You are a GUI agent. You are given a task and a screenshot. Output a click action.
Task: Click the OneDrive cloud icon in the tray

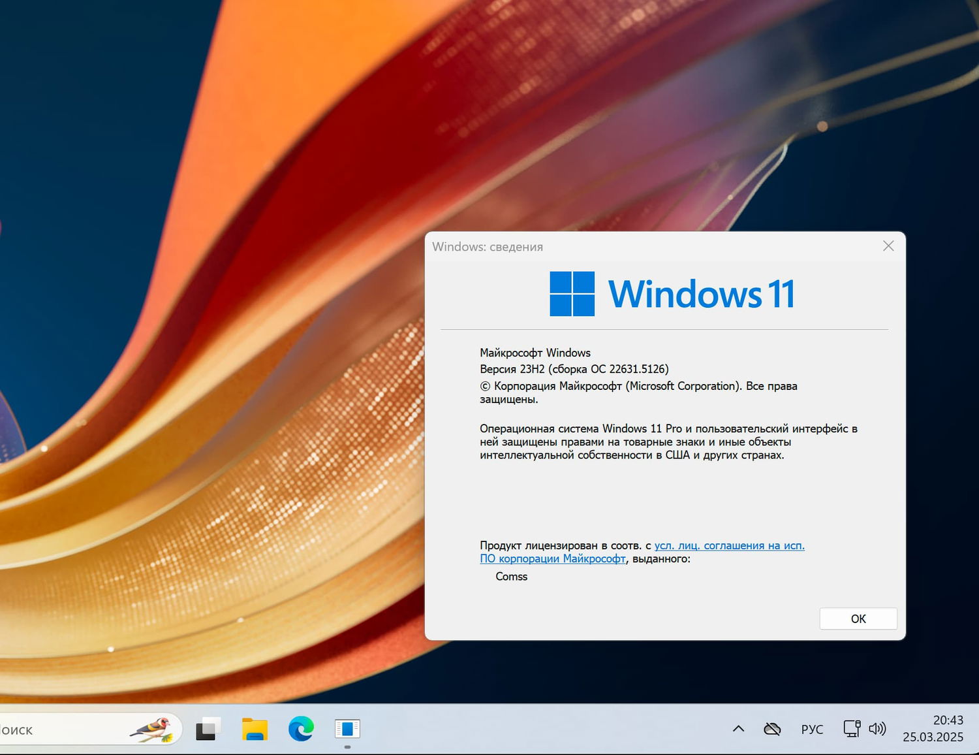click(x=772, y=728)
